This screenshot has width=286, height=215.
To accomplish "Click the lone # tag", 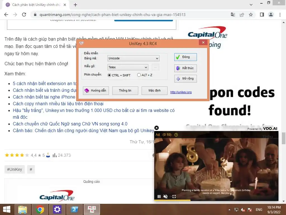I will point(31,169).
